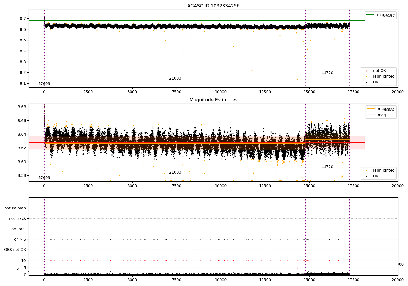Screen dimensions: 408x286
Task: Click the "21083" annotation in Magnitude Estimates plot
Action: coord(175,172)
